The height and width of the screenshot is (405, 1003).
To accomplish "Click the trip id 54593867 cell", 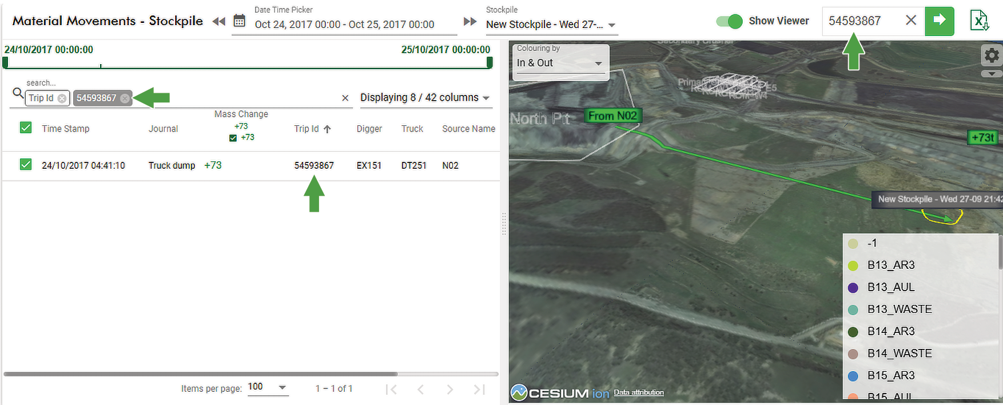I will point(314,165).
